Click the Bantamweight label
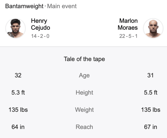167x138 pixels. coord(24,6)
